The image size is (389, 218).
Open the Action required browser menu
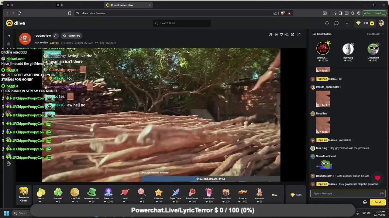coord(374,13)
